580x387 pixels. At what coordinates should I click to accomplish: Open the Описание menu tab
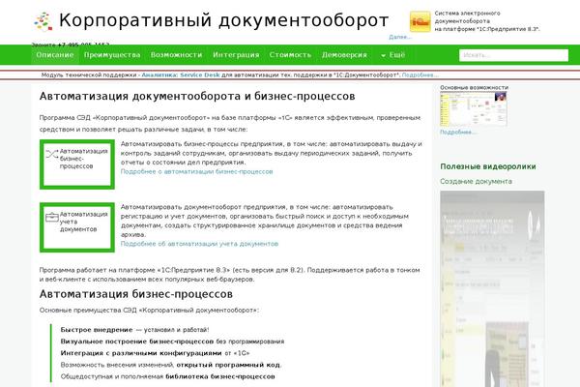point(55,55)
